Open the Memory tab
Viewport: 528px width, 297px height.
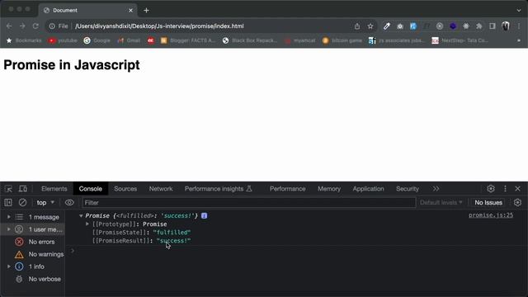329,189
